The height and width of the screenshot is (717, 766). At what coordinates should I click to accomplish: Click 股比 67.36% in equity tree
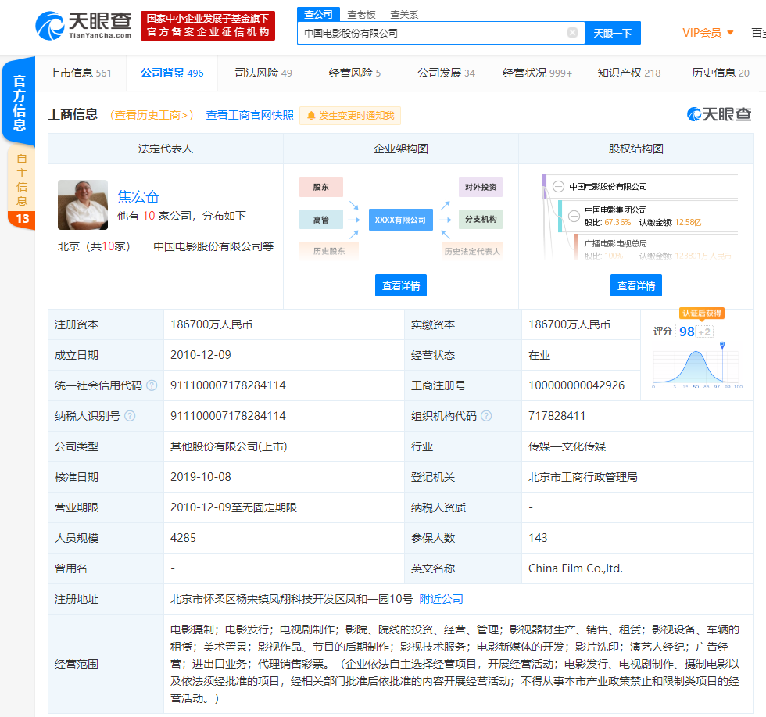[x=608, y=222]
